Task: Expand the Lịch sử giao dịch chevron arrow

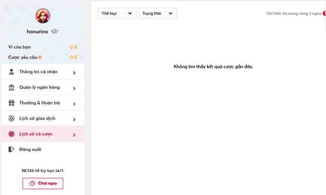Action: click(x=74, y=119)
